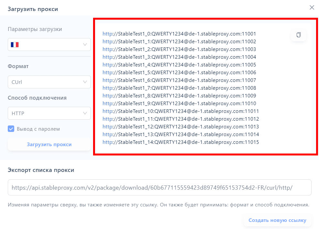Viewport: 319px width, 229px height.
Task: Click the Загрузить прокси dialog title
Action: tap(32, 9)
